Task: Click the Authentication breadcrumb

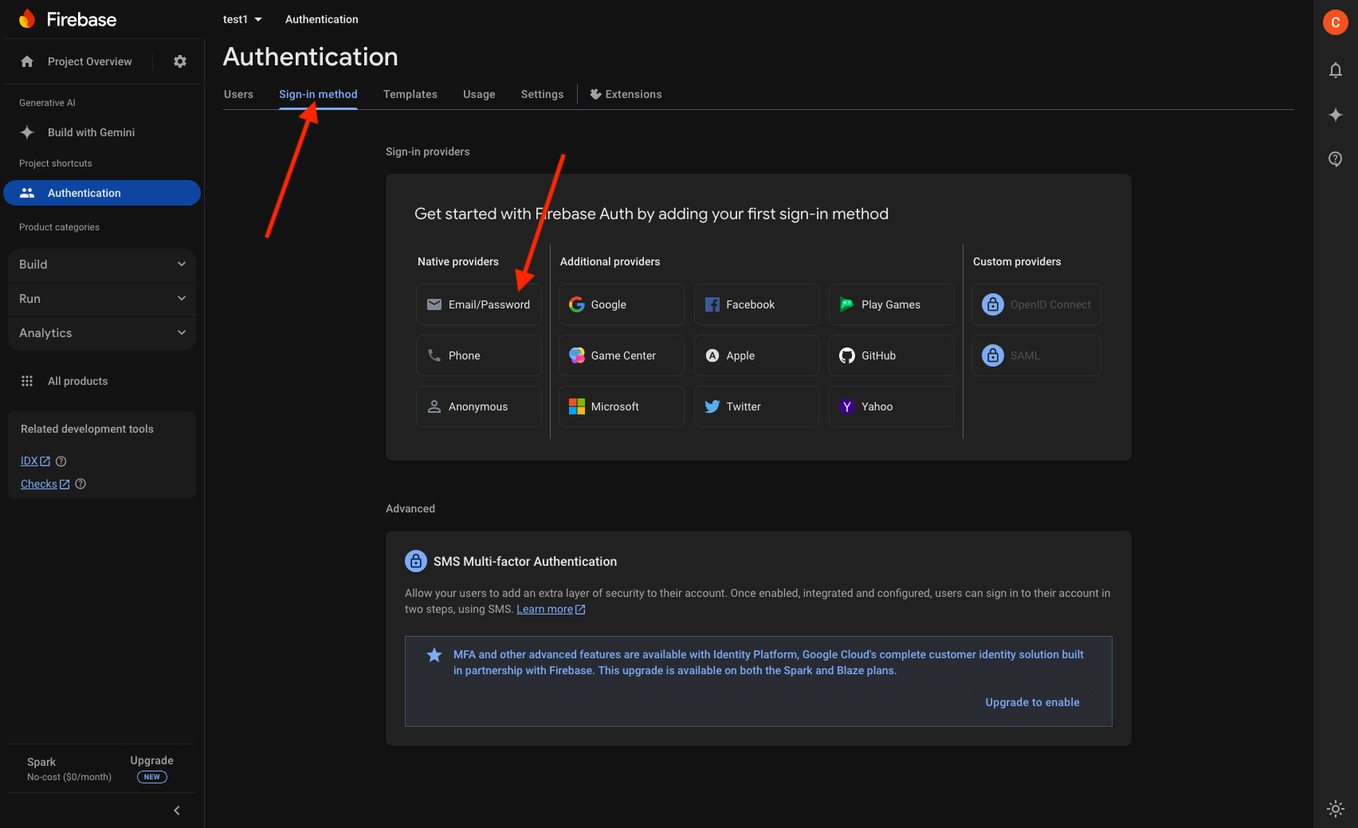Action: pyautogui.click(x=321, y=19)
